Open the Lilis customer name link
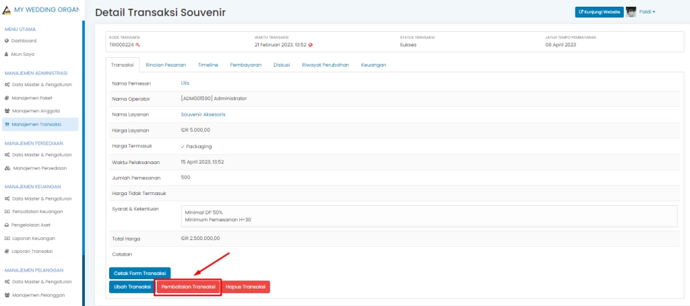 [185, 83]
